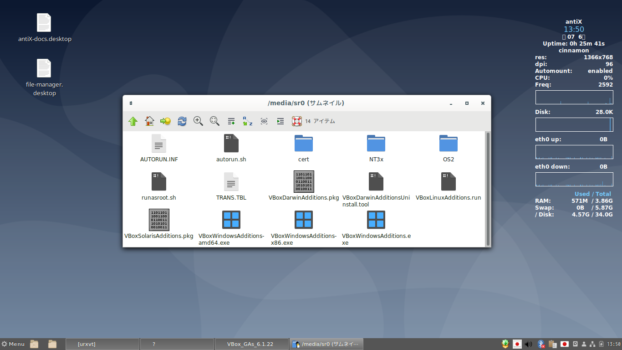Click the removable disk tray icon
Viewport: 622px width, 350px height.
(575, 344)
